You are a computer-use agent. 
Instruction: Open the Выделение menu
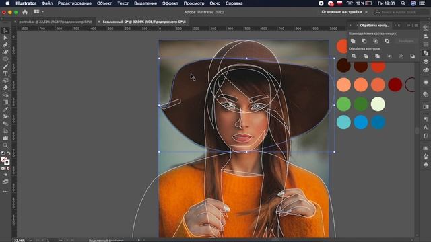coord(145,3)
